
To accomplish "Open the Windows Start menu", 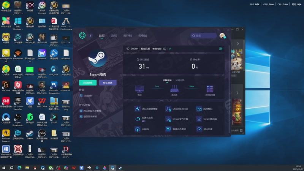I will tap(3, 168).
